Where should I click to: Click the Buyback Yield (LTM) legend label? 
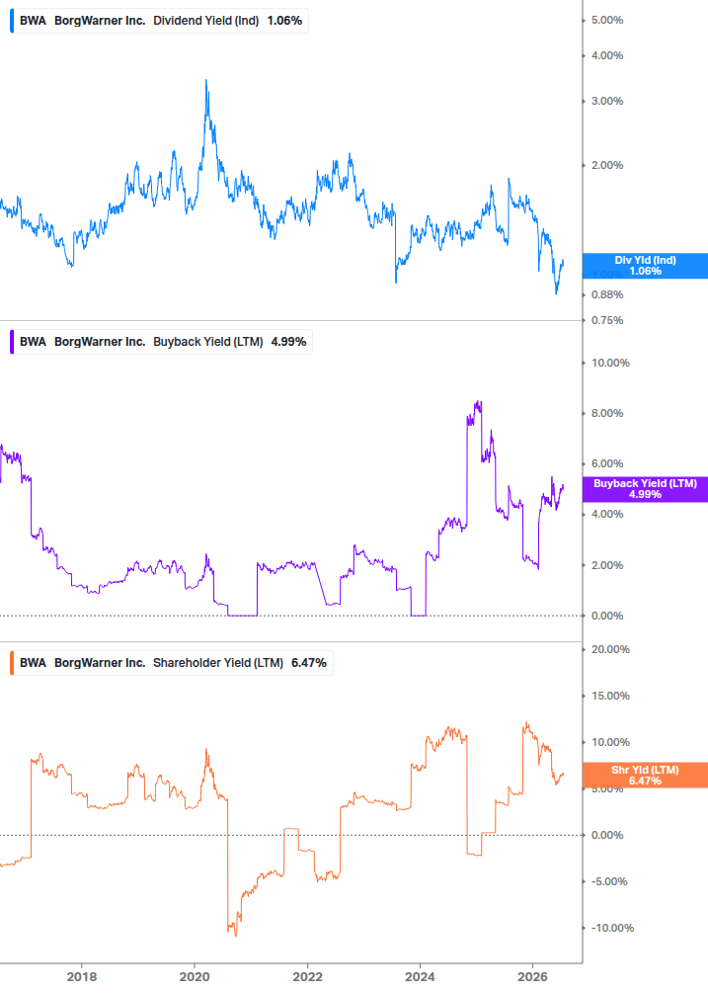pyautogui.click(x=207, y=341)
